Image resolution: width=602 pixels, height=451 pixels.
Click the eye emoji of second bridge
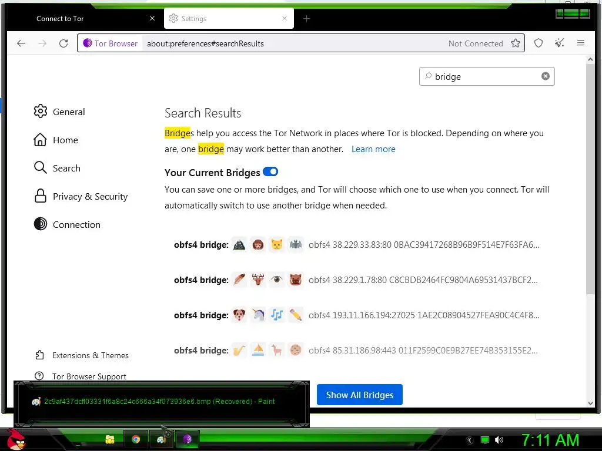tap(276, 280)
